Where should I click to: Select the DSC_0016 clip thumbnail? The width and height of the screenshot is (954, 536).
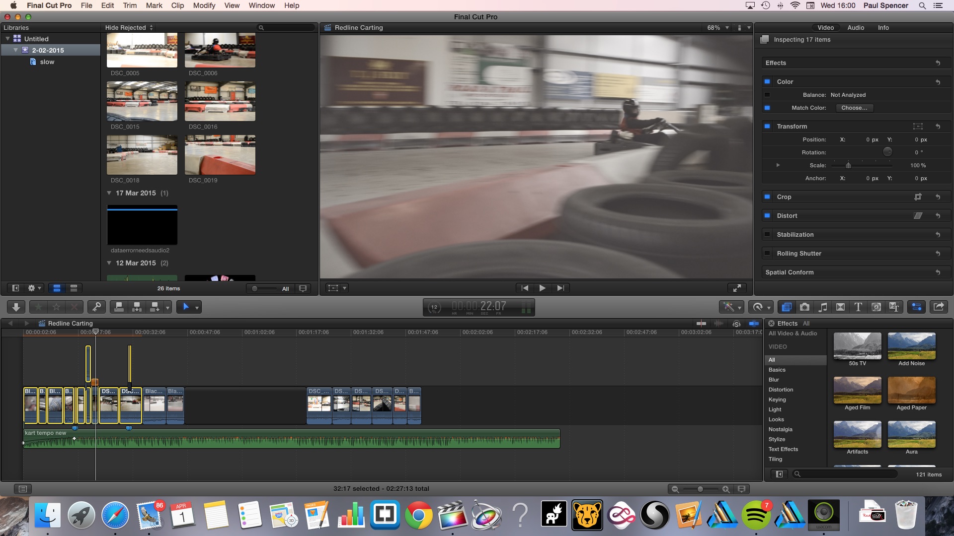(220, 101)
